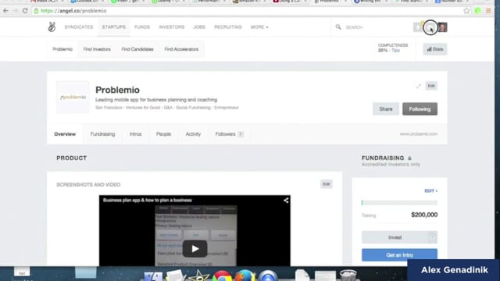Image resolution: width=500 pixels, height=281 pixels.
Task: Open the Investors nav item
Action: click(x=172, y=27)
